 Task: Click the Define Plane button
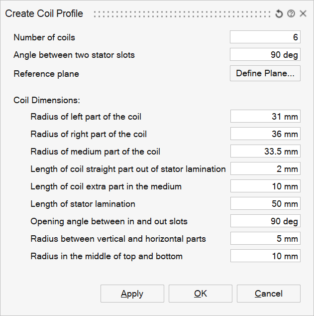pyautogui.click(x=265, y=73)
